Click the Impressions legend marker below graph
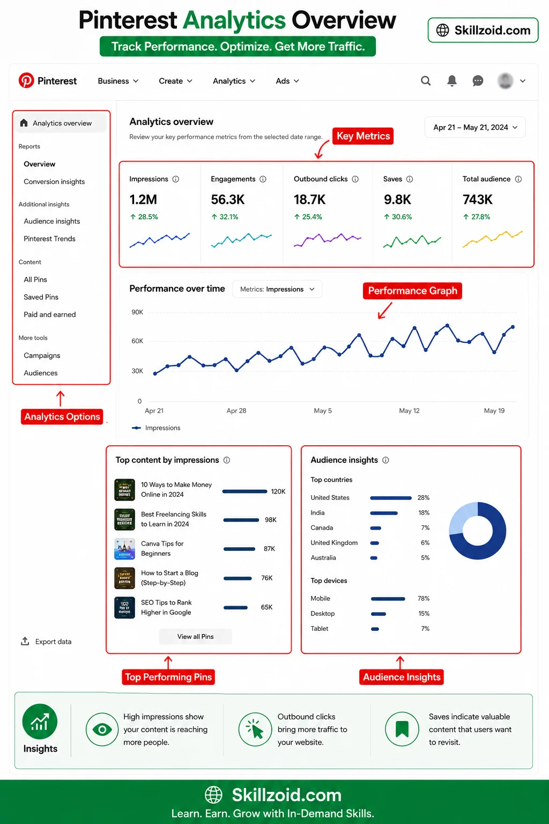Screen dimensions: 549x824 tap(136, 428)
